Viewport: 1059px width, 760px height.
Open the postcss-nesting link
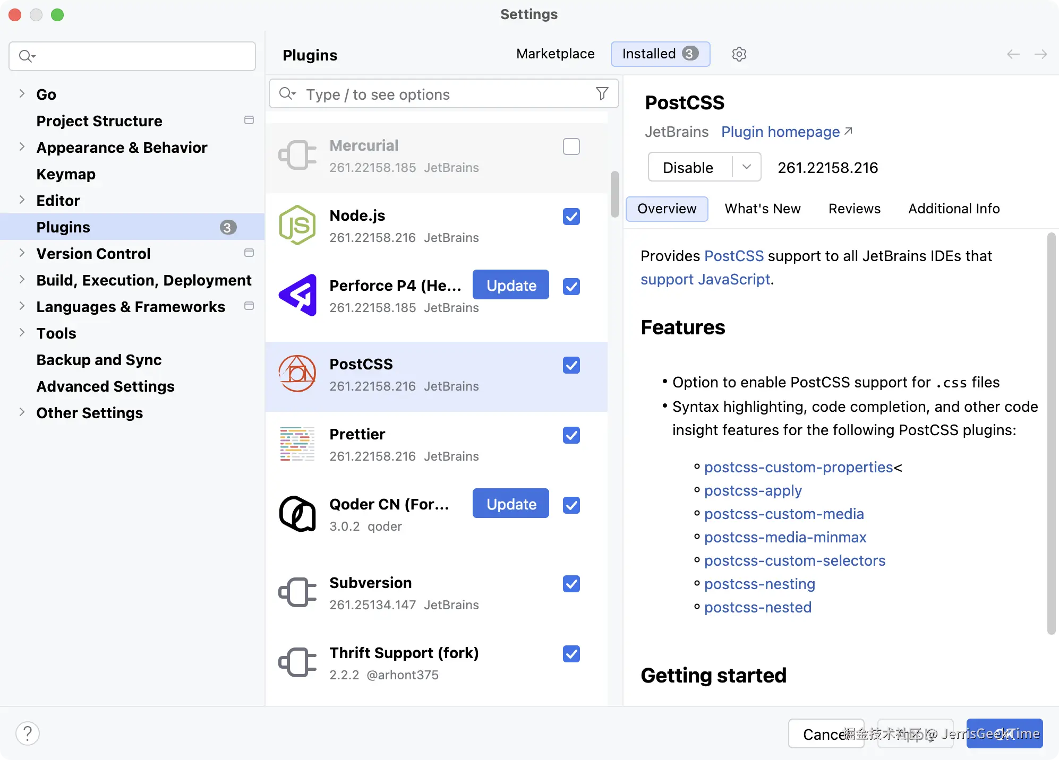point(759,584)
